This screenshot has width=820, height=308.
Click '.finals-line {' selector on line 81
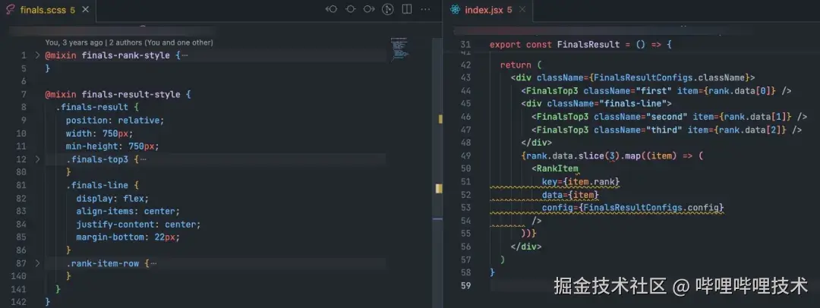coord(102,186)
